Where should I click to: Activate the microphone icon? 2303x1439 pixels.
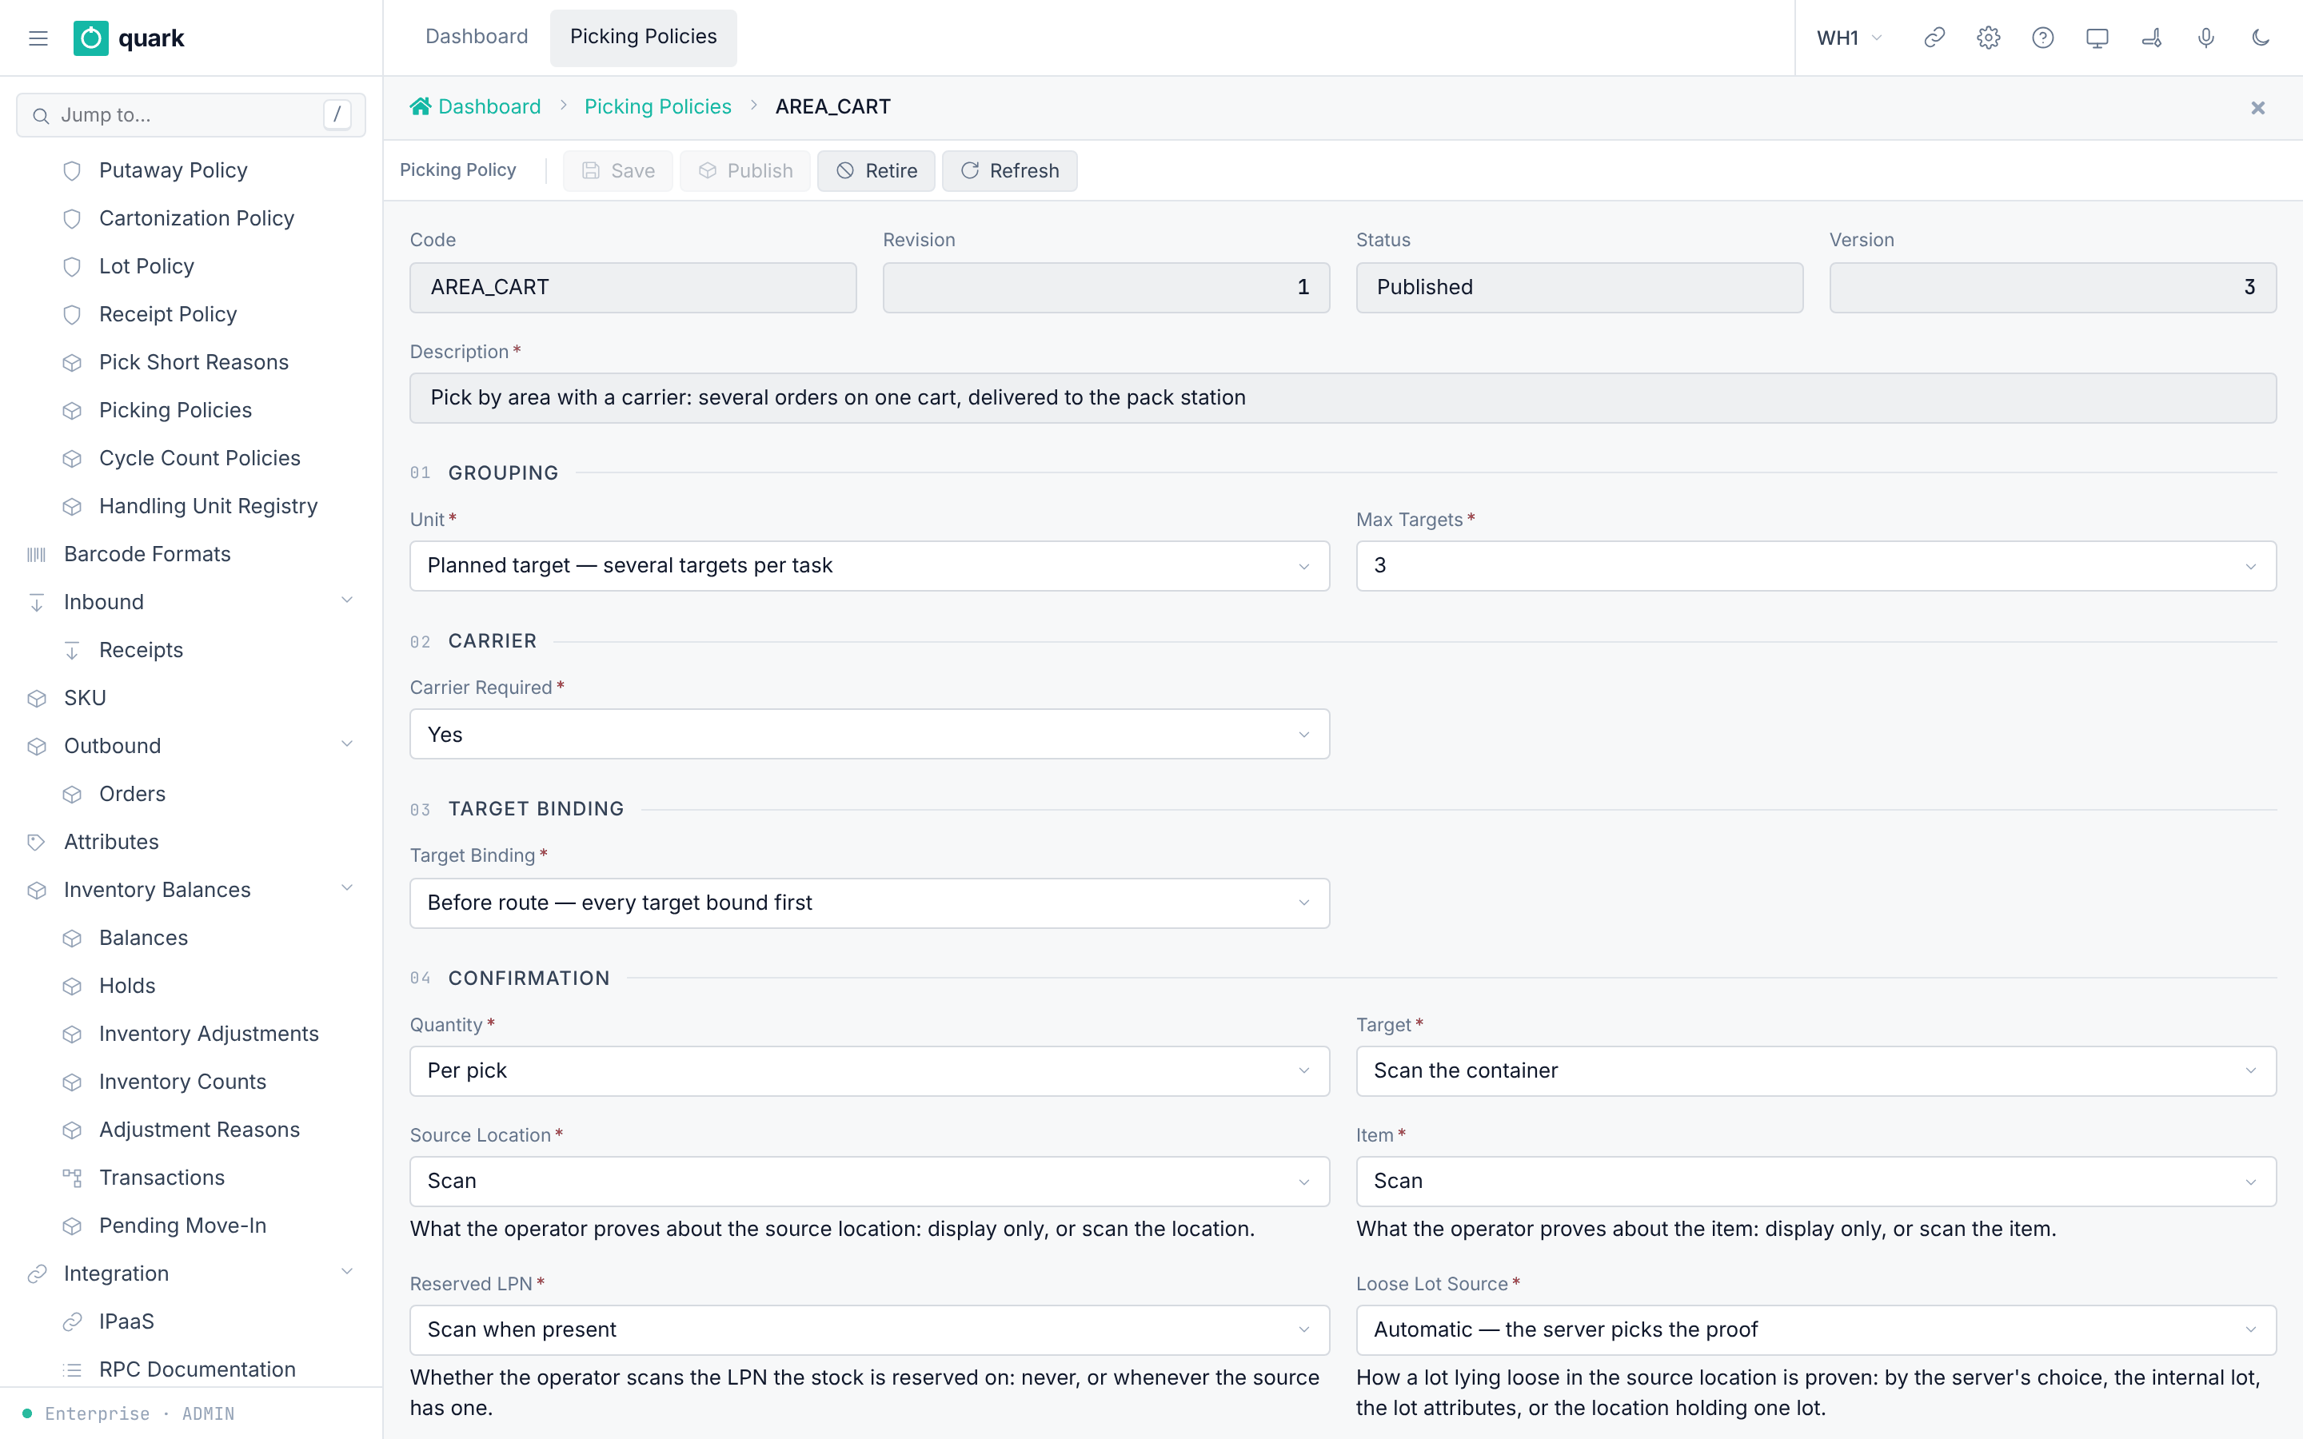point(2205,38)
